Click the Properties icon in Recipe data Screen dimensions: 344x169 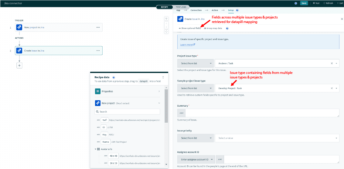[x=98, y=91]
